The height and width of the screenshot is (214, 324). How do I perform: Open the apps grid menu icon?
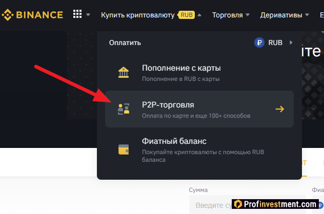coord(77,14)
